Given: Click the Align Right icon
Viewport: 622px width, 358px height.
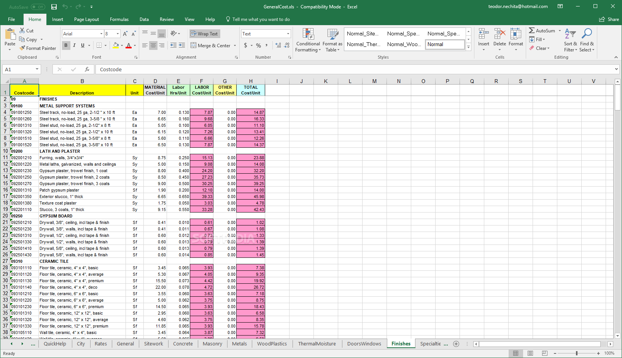Looking at the screenshot, I should click(162, 45).
